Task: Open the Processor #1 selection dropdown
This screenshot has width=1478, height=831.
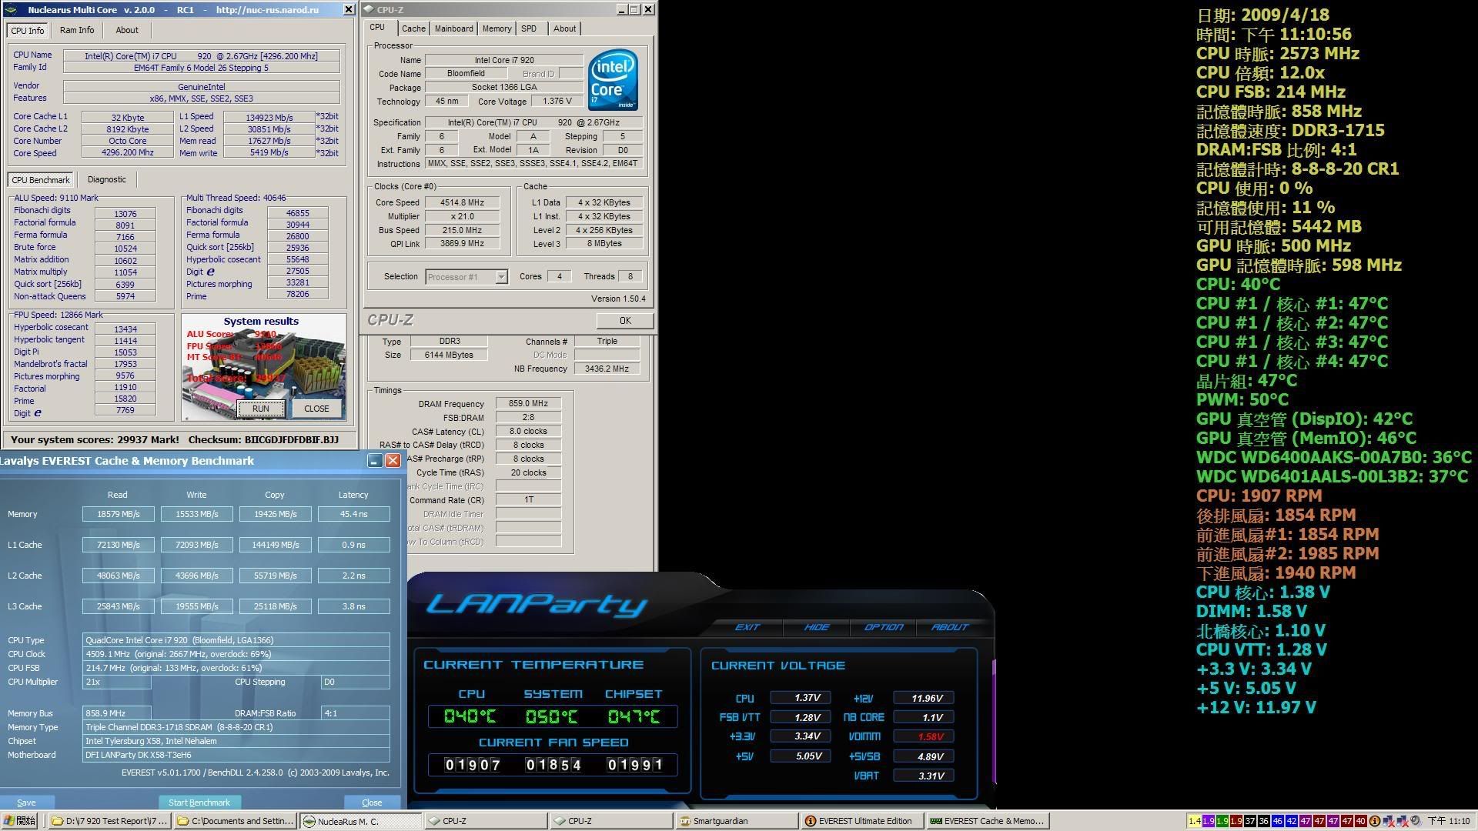Action: point(501,277)
